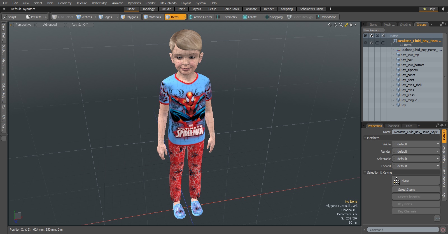Open WorkPlane options
Screen dimensions: 448x234
coord(327,17)
